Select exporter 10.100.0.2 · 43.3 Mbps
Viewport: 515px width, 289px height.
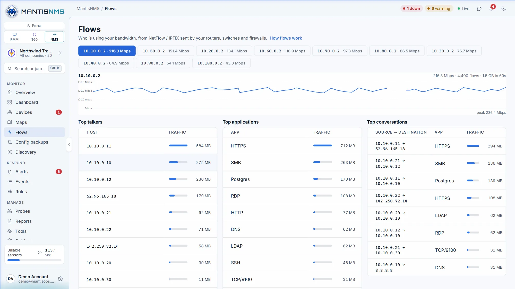pos(221,63)
